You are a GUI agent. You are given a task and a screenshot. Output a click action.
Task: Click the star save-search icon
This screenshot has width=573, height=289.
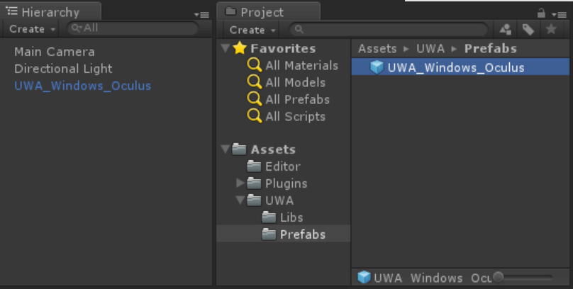pyautogui.click(x=551, y=30)
